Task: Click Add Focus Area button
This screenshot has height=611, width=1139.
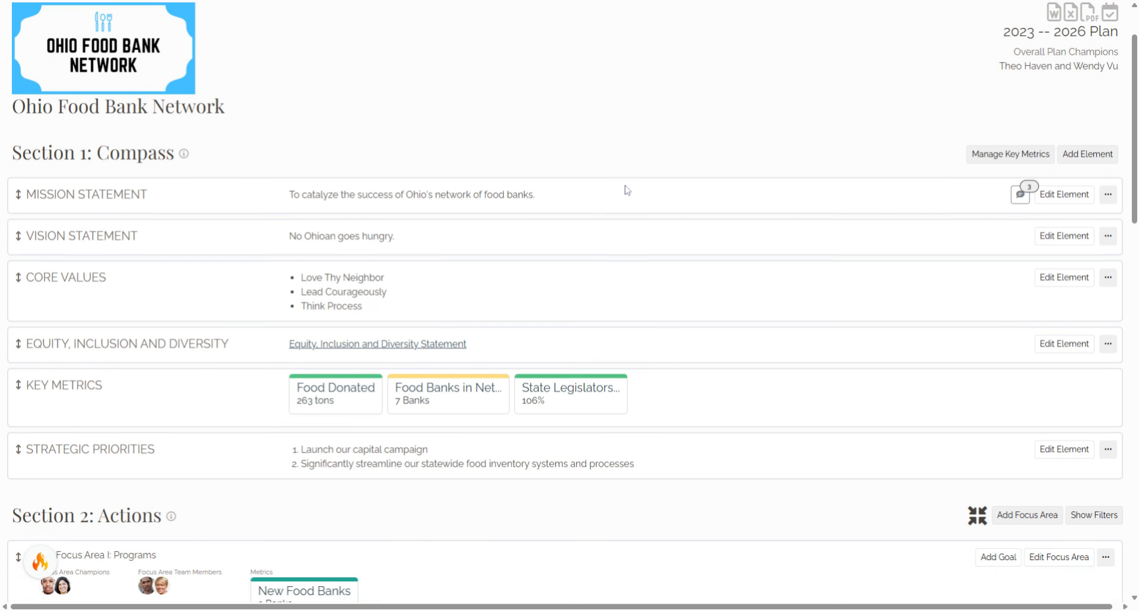Action: coord(1027,515)
